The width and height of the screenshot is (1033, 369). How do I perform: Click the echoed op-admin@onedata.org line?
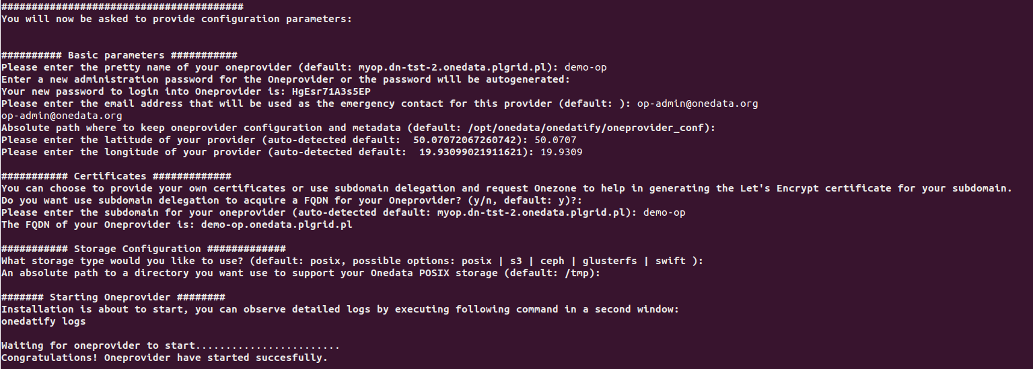click(61, 116)
